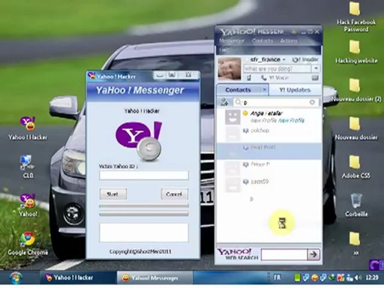Screen dimensions: 384x288
Task: Click the Victim Yahoo ID input field
Action: (144, 175)
